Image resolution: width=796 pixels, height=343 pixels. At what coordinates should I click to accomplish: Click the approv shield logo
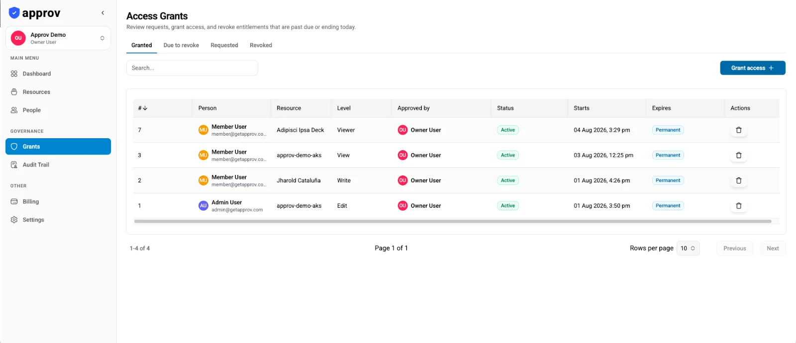click(x=14, y=13)
